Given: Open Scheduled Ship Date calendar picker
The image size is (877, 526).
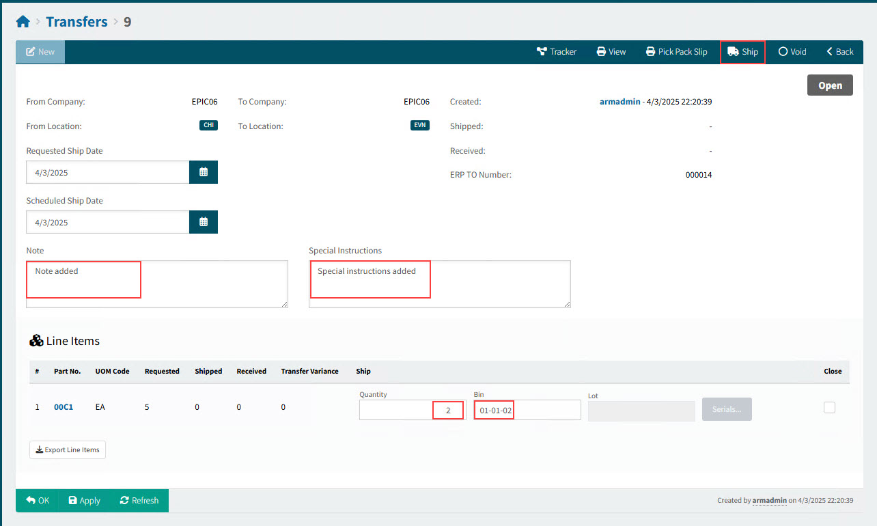Looking at the screenshot, I should 204,223.
